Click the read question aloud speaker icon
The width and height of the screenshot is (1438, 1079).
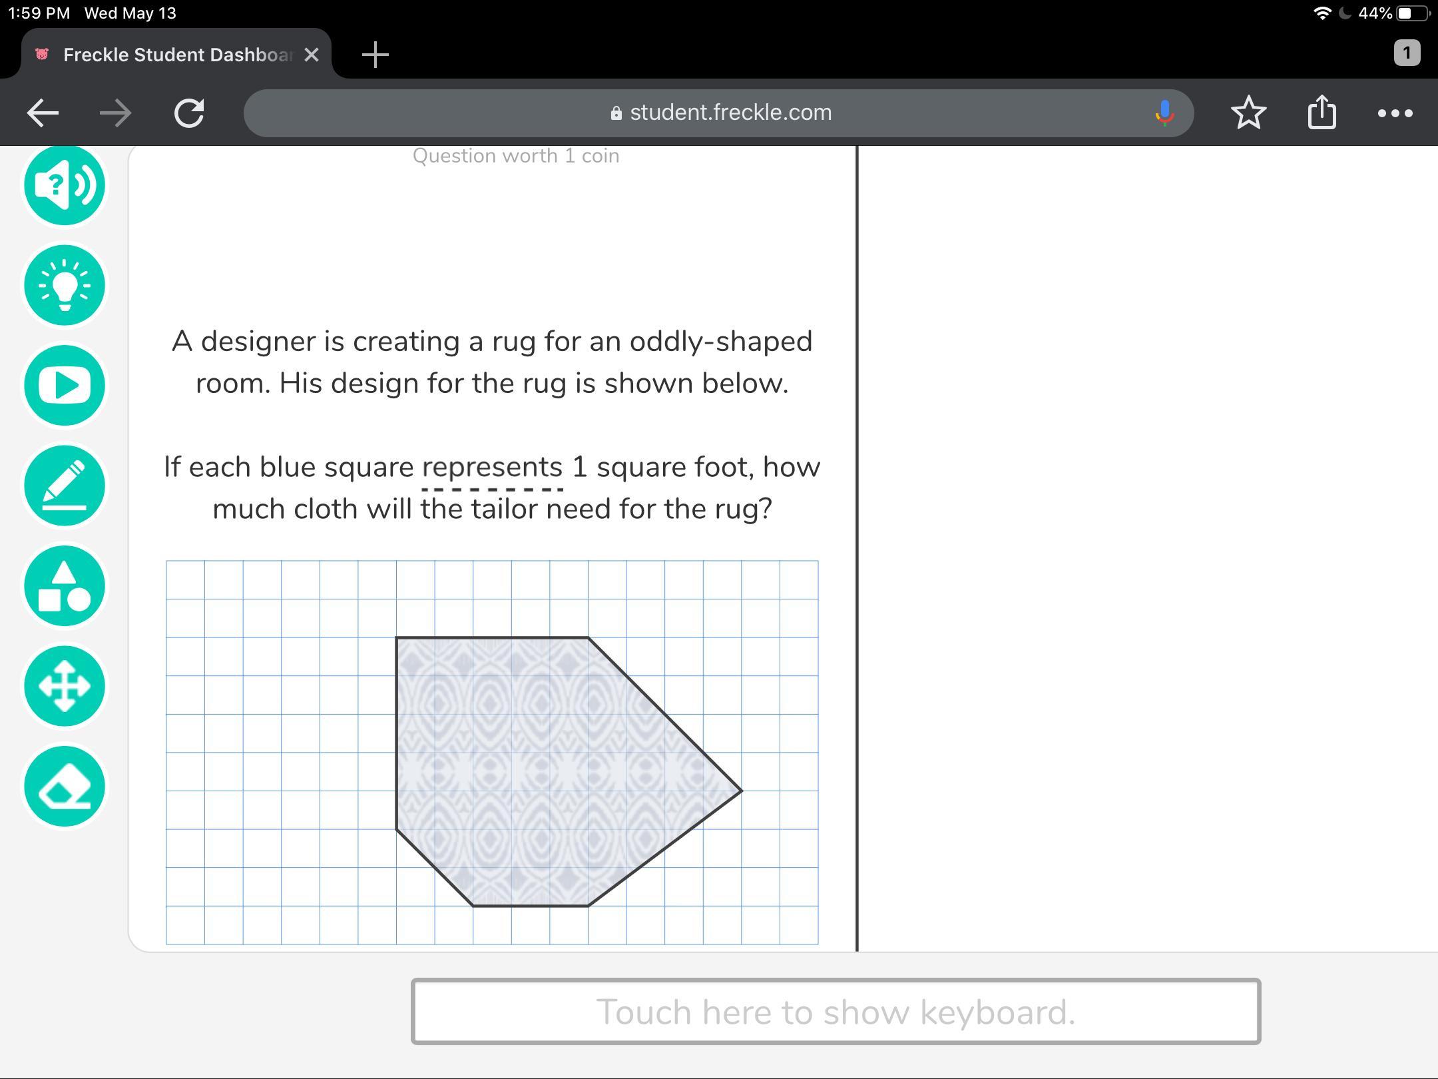pos(65,185)
